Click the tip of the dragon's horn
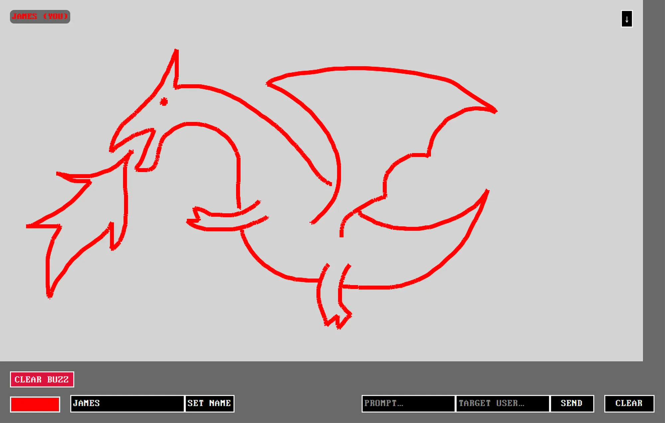 [x=176, y=51]
